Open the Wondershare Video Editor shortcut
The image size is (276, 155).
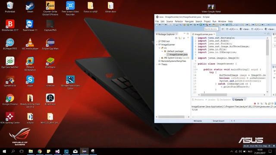(x=70, y=82)
